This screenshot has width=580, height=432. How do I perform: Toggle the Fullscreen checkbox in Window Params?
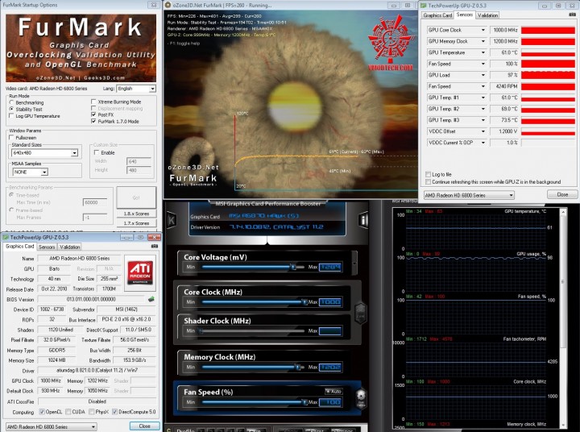click(x=12, y=137)
